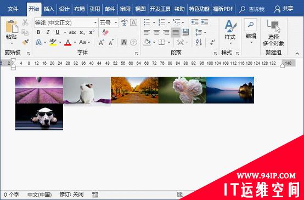Clear all formatting with eraser icon

[x=105, y=32]
